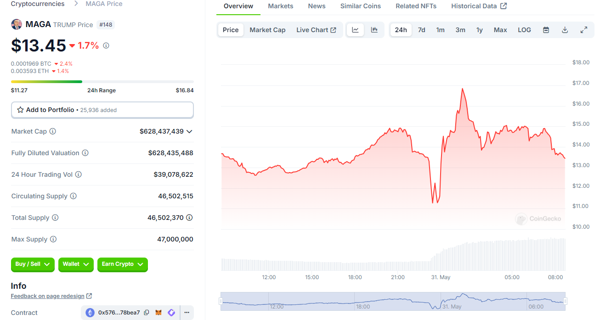Download chart data icon

point(565,30)
